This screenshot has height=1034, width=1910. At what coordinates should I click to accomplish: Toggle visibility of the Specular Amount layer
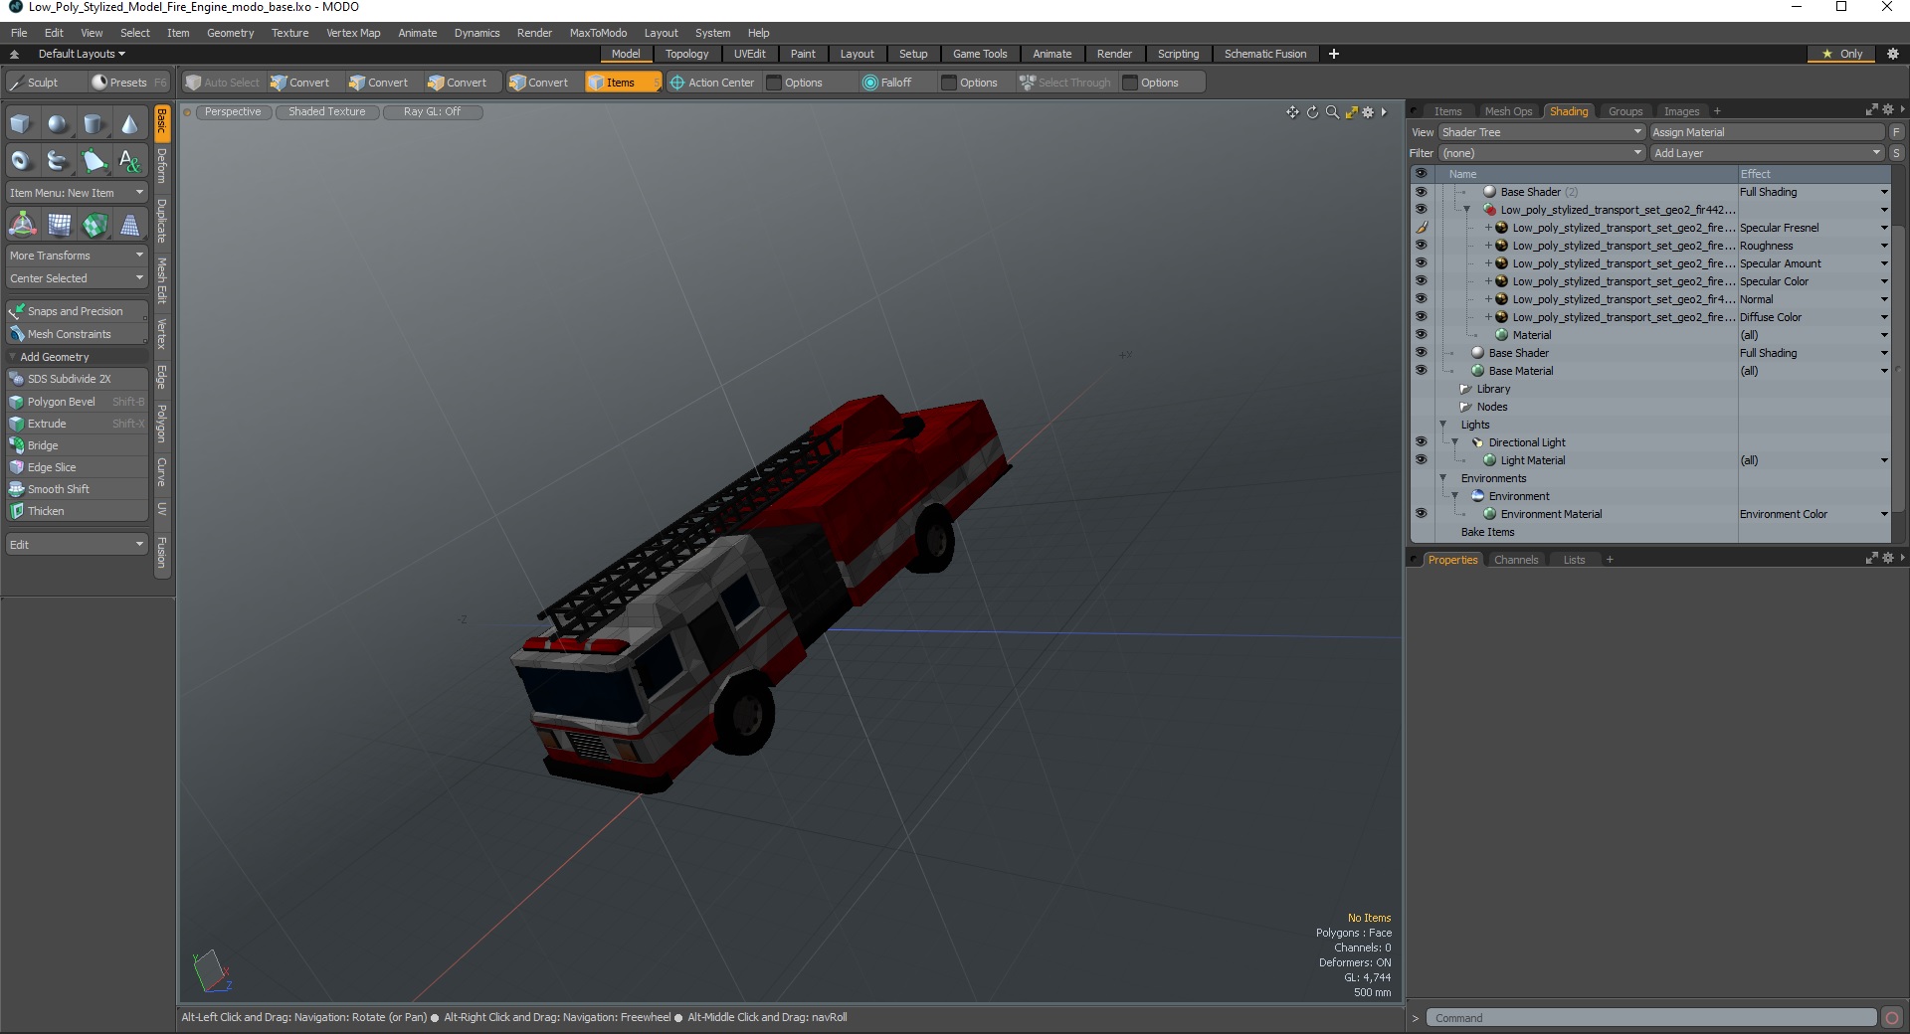(1421, 263)
